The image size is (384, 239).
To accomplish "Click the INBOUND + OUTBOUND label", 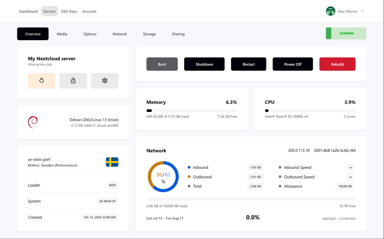I will [339, 219].
